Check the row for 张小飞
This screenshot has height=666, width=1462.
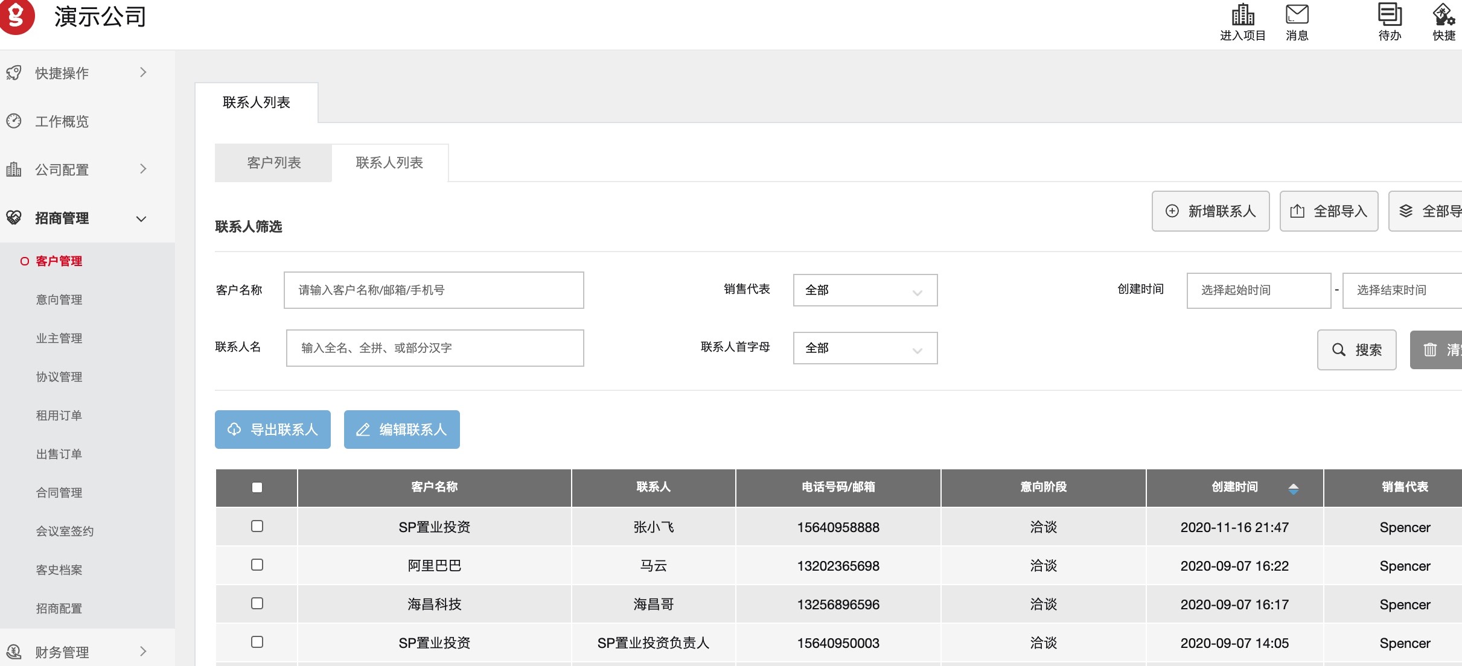pos(257,526)
